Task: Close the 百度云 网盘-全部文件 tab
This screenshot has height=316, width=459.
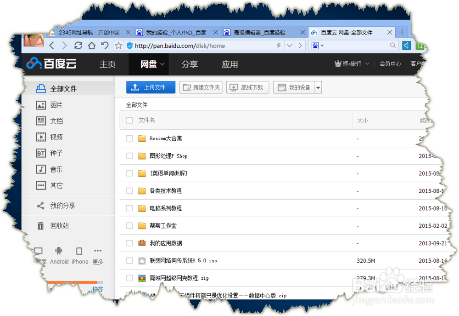Action: (390, 32)
